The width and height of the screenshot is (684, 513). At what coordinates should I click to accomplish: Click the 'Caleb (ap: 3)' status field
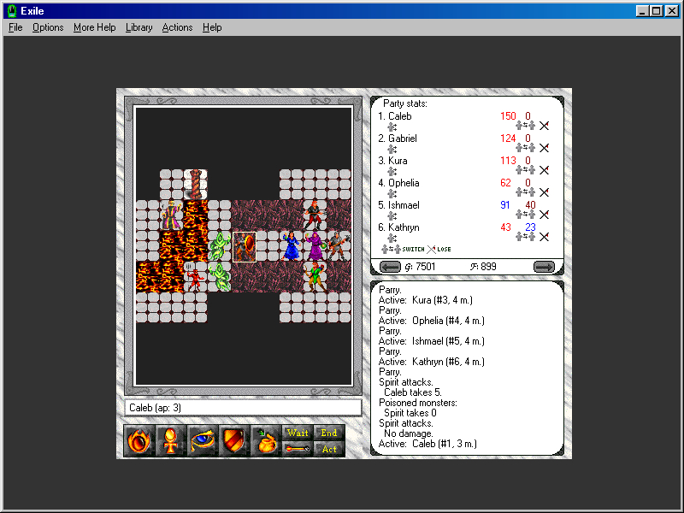point(243,408)
